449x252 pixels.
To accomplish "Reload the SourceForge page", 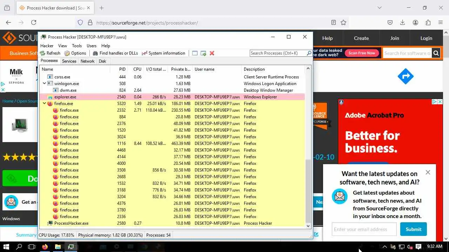I will pos(34,22).
